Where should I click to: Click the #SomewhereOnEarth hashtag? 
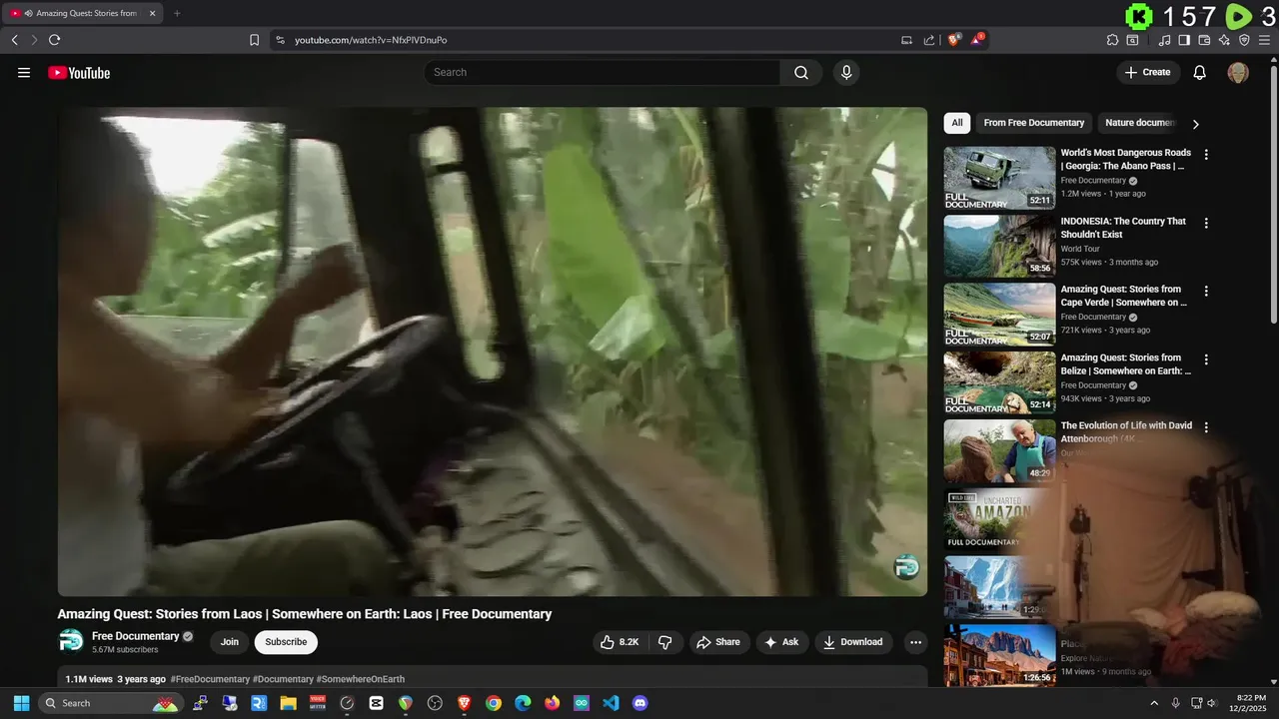pyautogui.click(x=361, y=679)
